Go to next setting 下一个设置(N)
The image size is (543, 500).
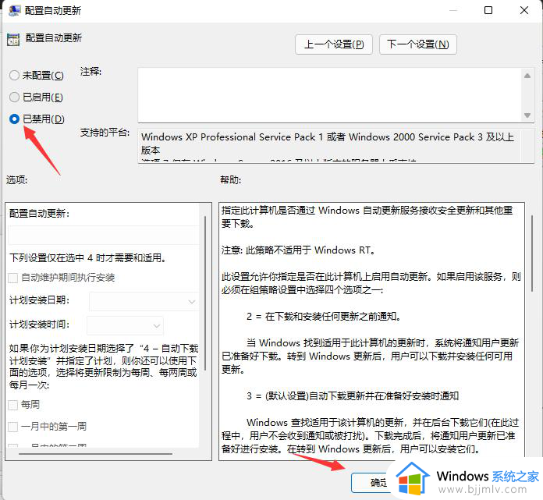[418, 44]
